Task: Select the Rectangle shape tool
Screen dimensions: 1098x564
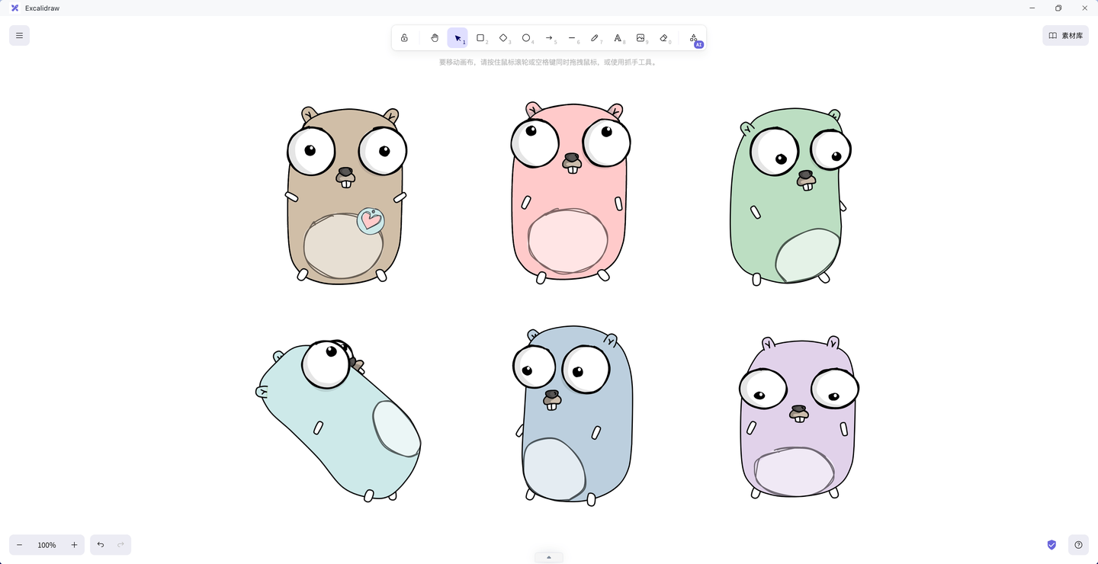Action: (480, 38)
